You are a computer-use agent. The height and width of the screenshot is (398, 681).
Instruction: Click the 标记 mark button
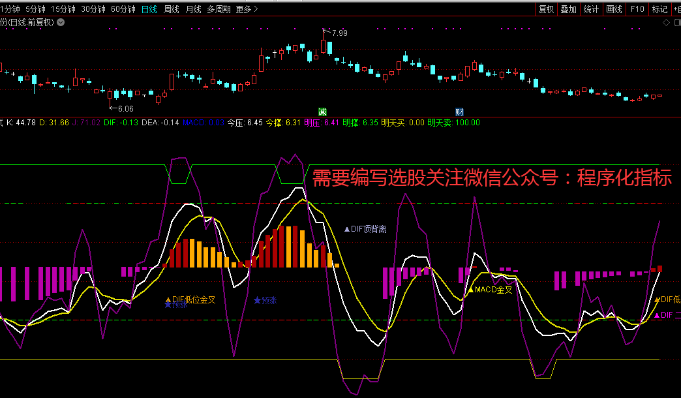tap(659, 9)
